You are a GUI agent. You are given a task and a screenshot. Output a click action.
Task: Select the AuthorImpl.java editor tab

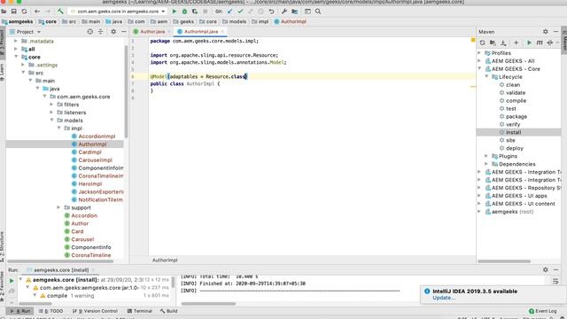pyautogui.click(x=201, y=32)
